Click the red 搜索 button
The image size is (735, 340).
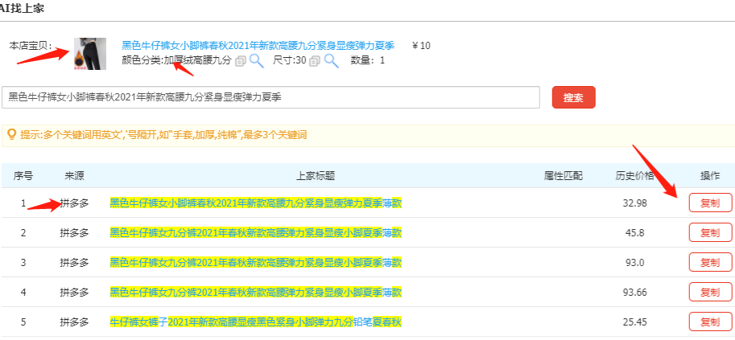point(573,97)
